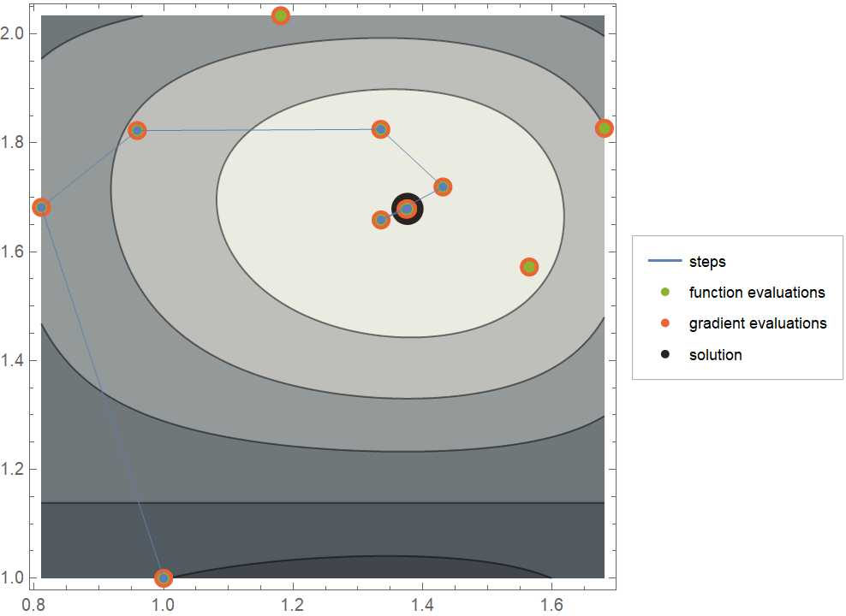Click the green evaluation point at the top edge
This screenshot has height=616, width=846.
click(x=280, y=15)
